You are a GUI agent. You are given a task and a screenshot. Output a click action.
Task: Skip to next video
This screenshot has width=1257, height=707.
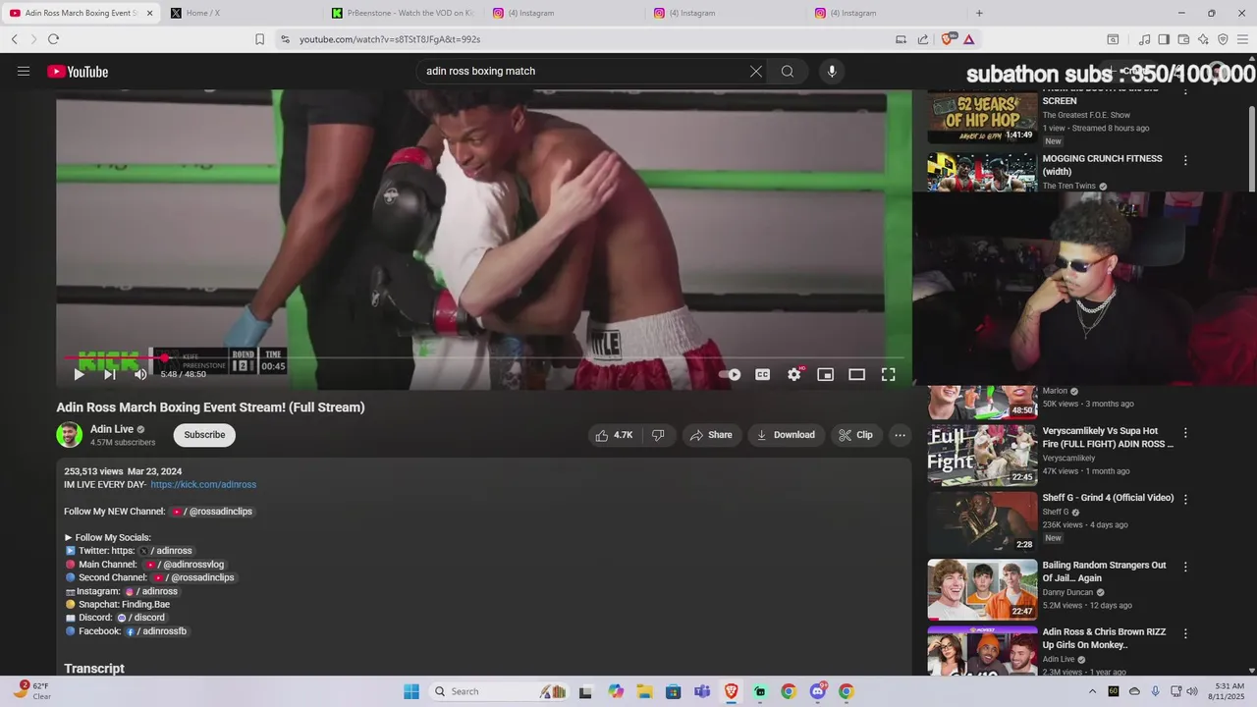(110, 374)
